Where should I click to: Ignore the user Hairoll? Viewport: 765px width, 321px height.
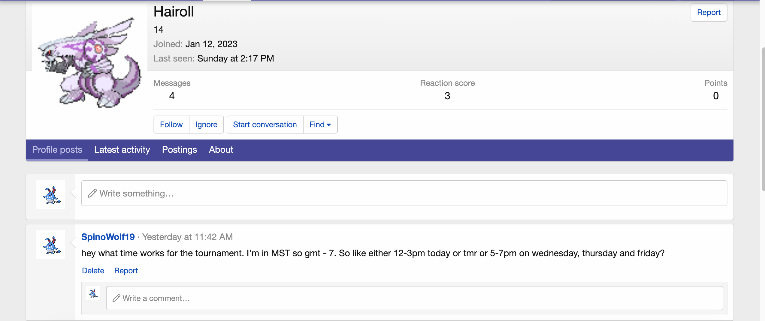click(206, 124)
